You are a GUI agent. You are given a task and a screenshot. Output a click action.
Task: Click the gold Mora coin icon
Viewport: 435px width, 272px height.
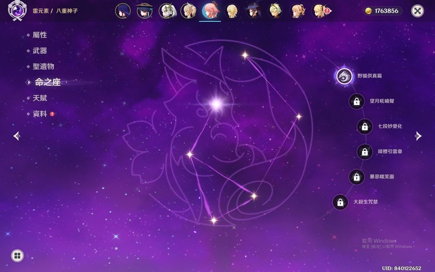369,11
